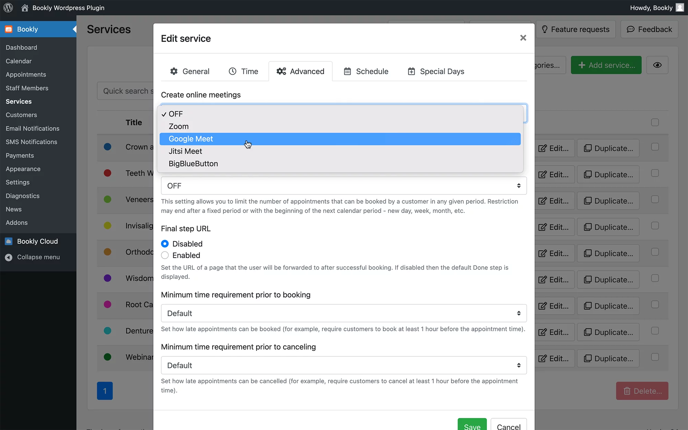The image size is (688, 430).
Task: Click the Advanced tab gears icon
Action: click(281, 71)
